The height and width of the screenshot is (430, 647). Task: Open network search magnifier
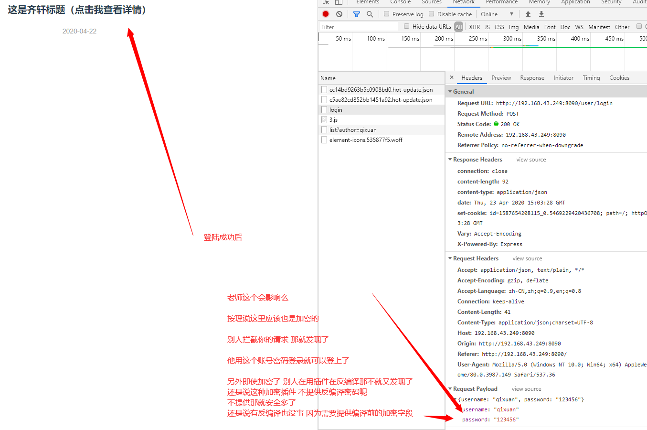click(370, 14)
